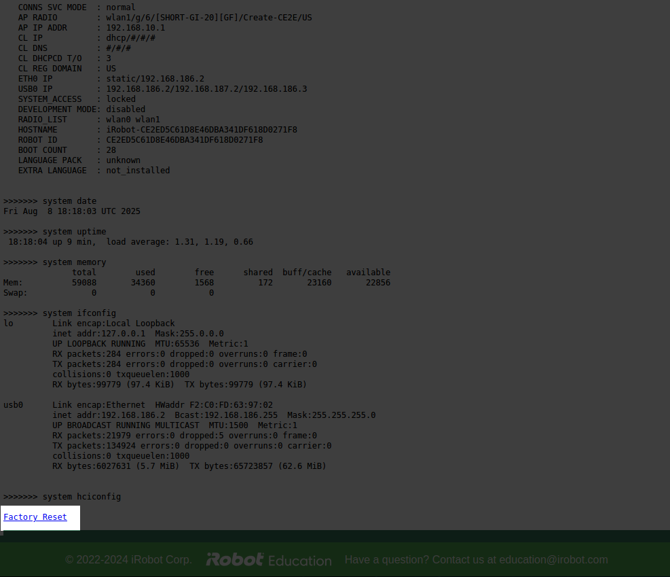Select the '>>>>>>> system memory' heading
Screen dimensions: 670x577
(55, 262)
